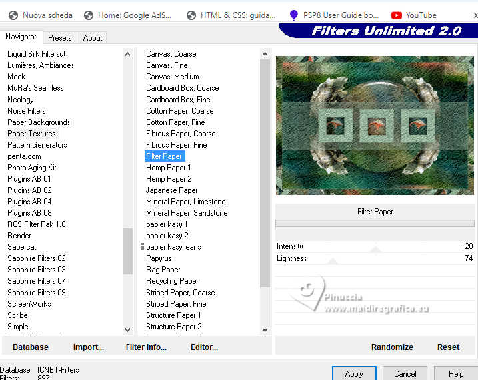Choose Rag Paper filter
478x380 pixels.
click(x=163, y=270)
